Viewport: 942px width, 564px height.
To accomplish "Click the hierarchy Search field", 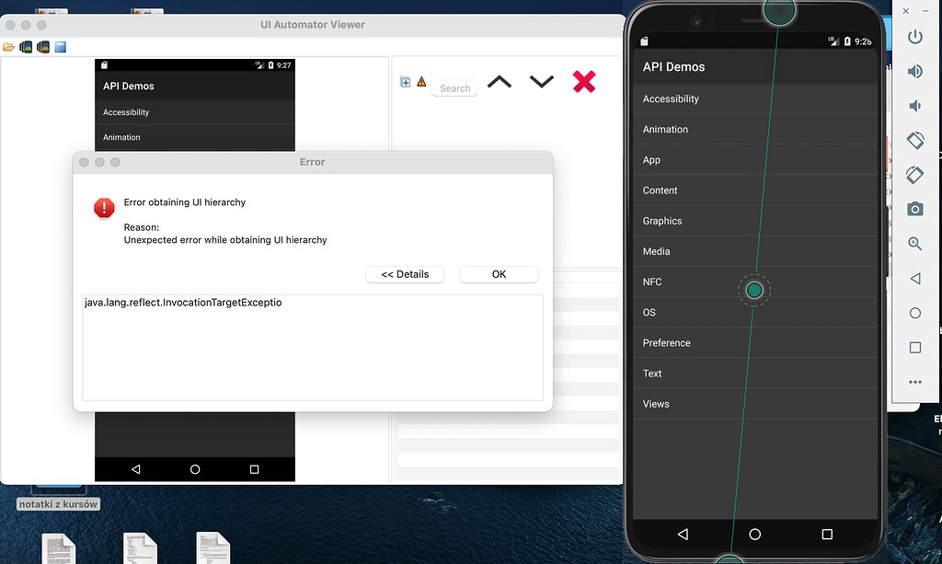I will [x=454, y=88].
